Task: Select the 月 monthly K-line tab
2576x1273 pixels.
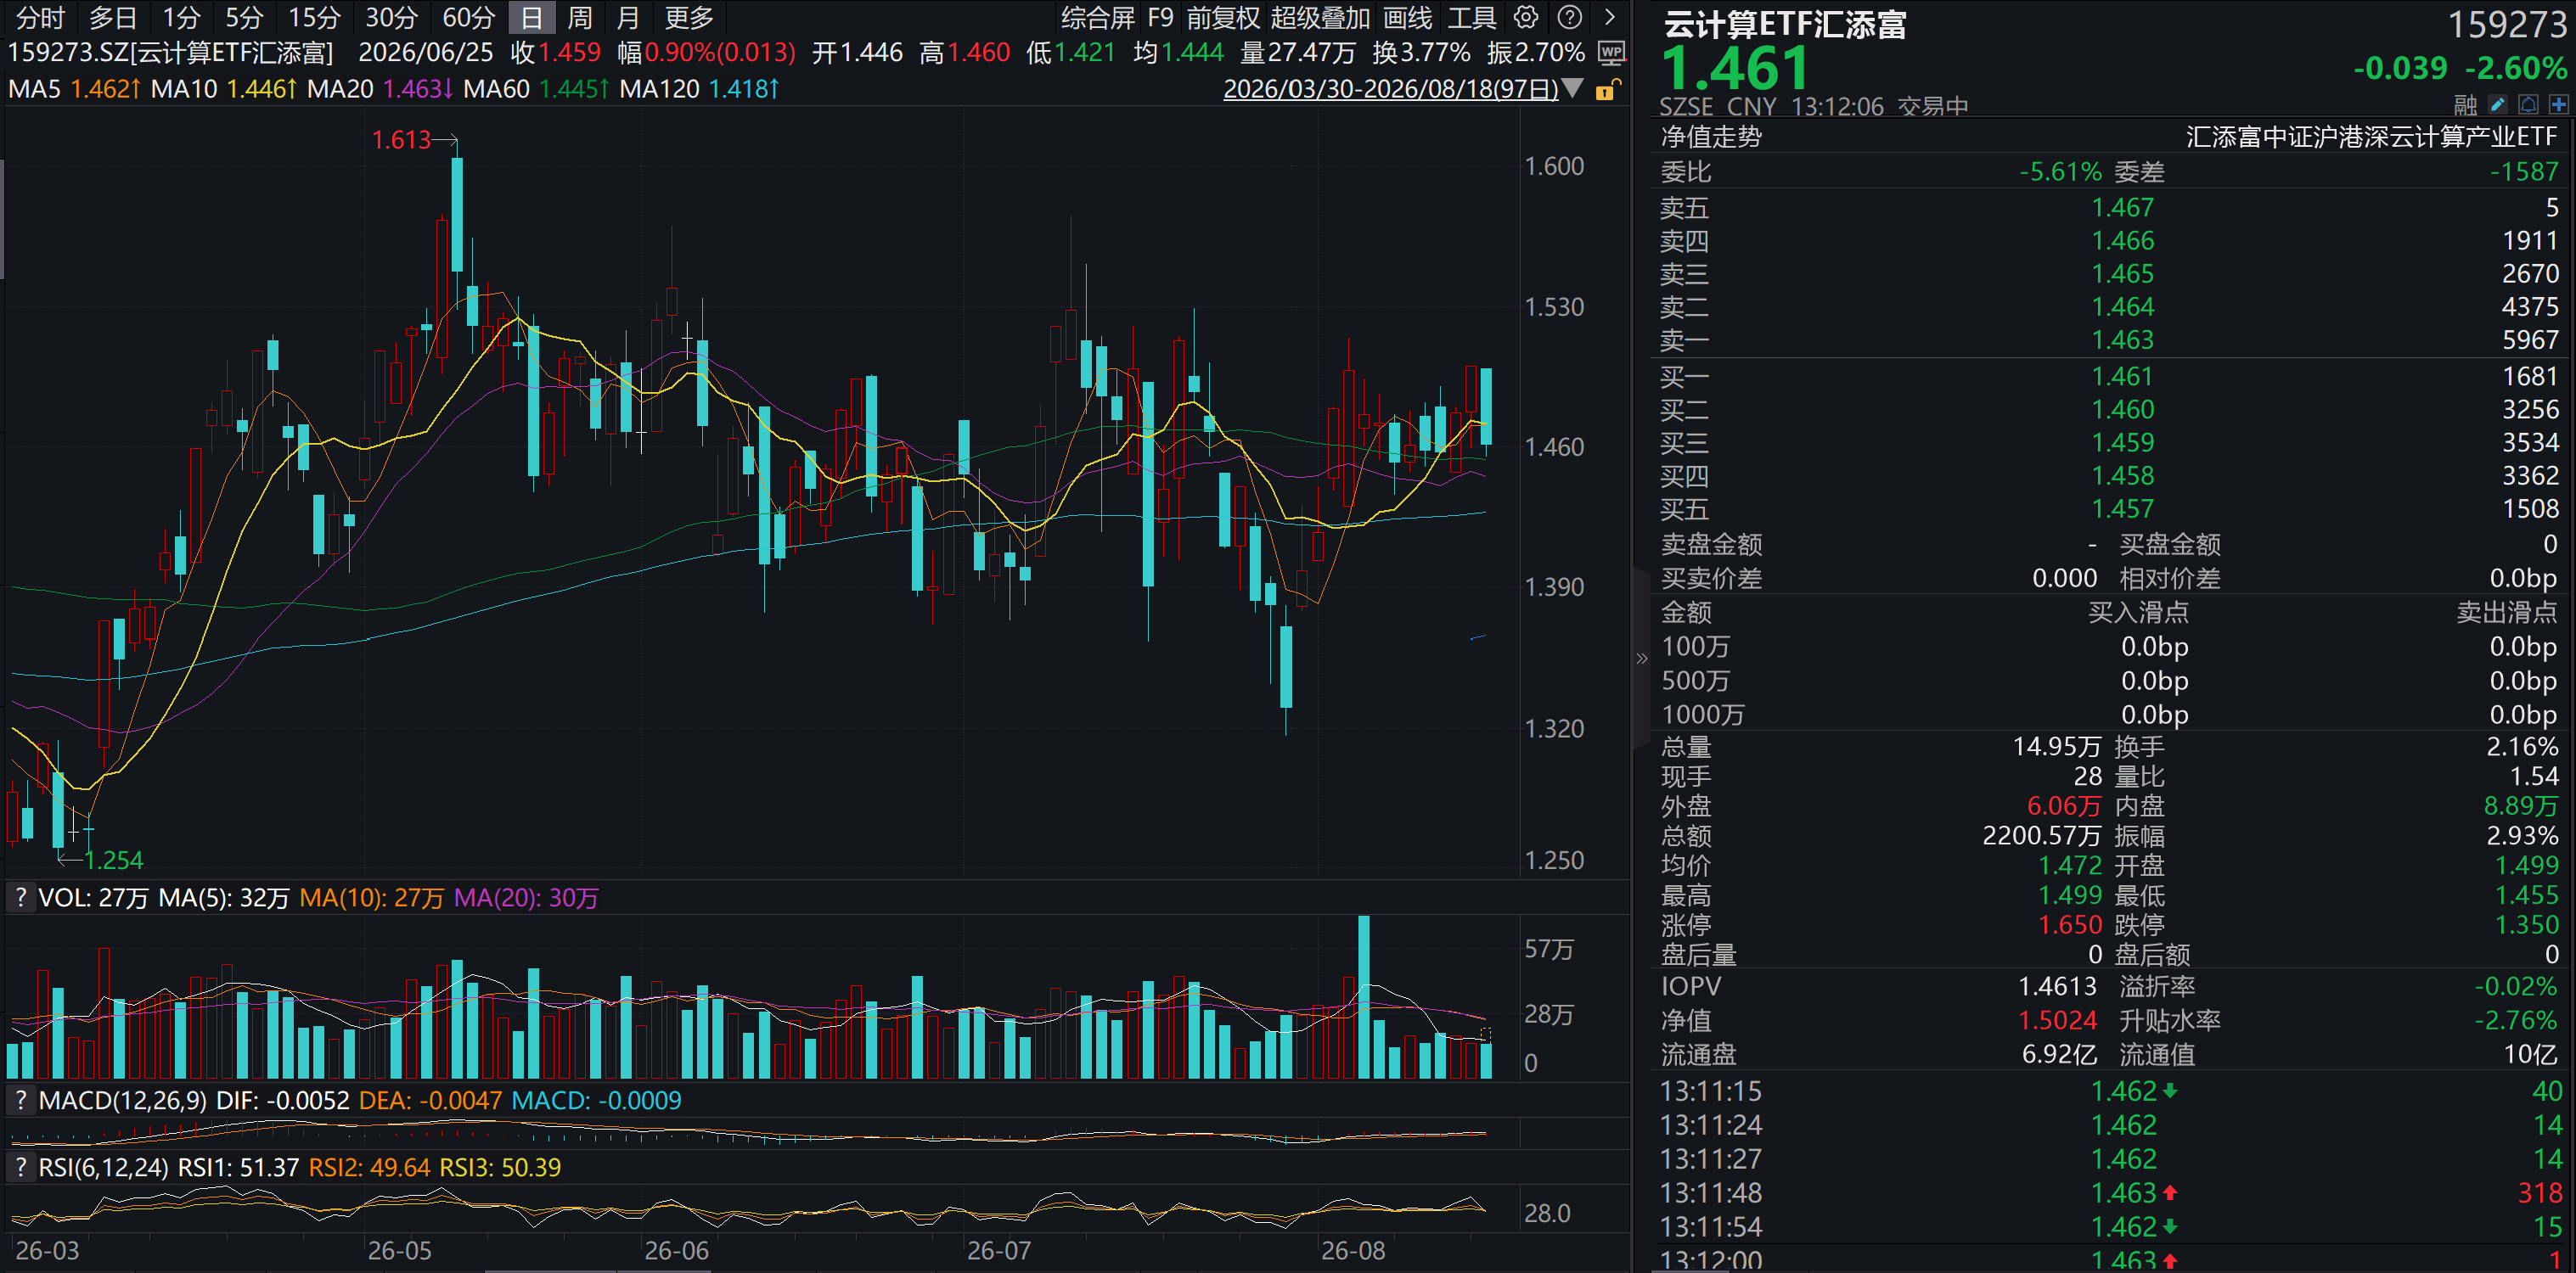Action: click(x=628, y=18)
